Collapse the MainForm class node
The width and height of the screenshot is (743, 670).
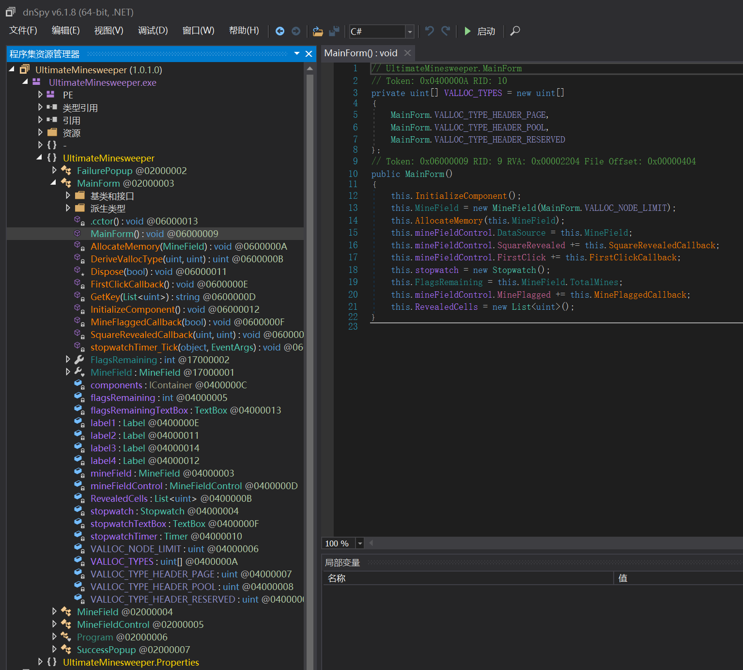(x=54, y=183)
